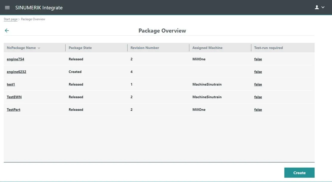Select the Package Overview breadcrumb entry

pos(33,19)
